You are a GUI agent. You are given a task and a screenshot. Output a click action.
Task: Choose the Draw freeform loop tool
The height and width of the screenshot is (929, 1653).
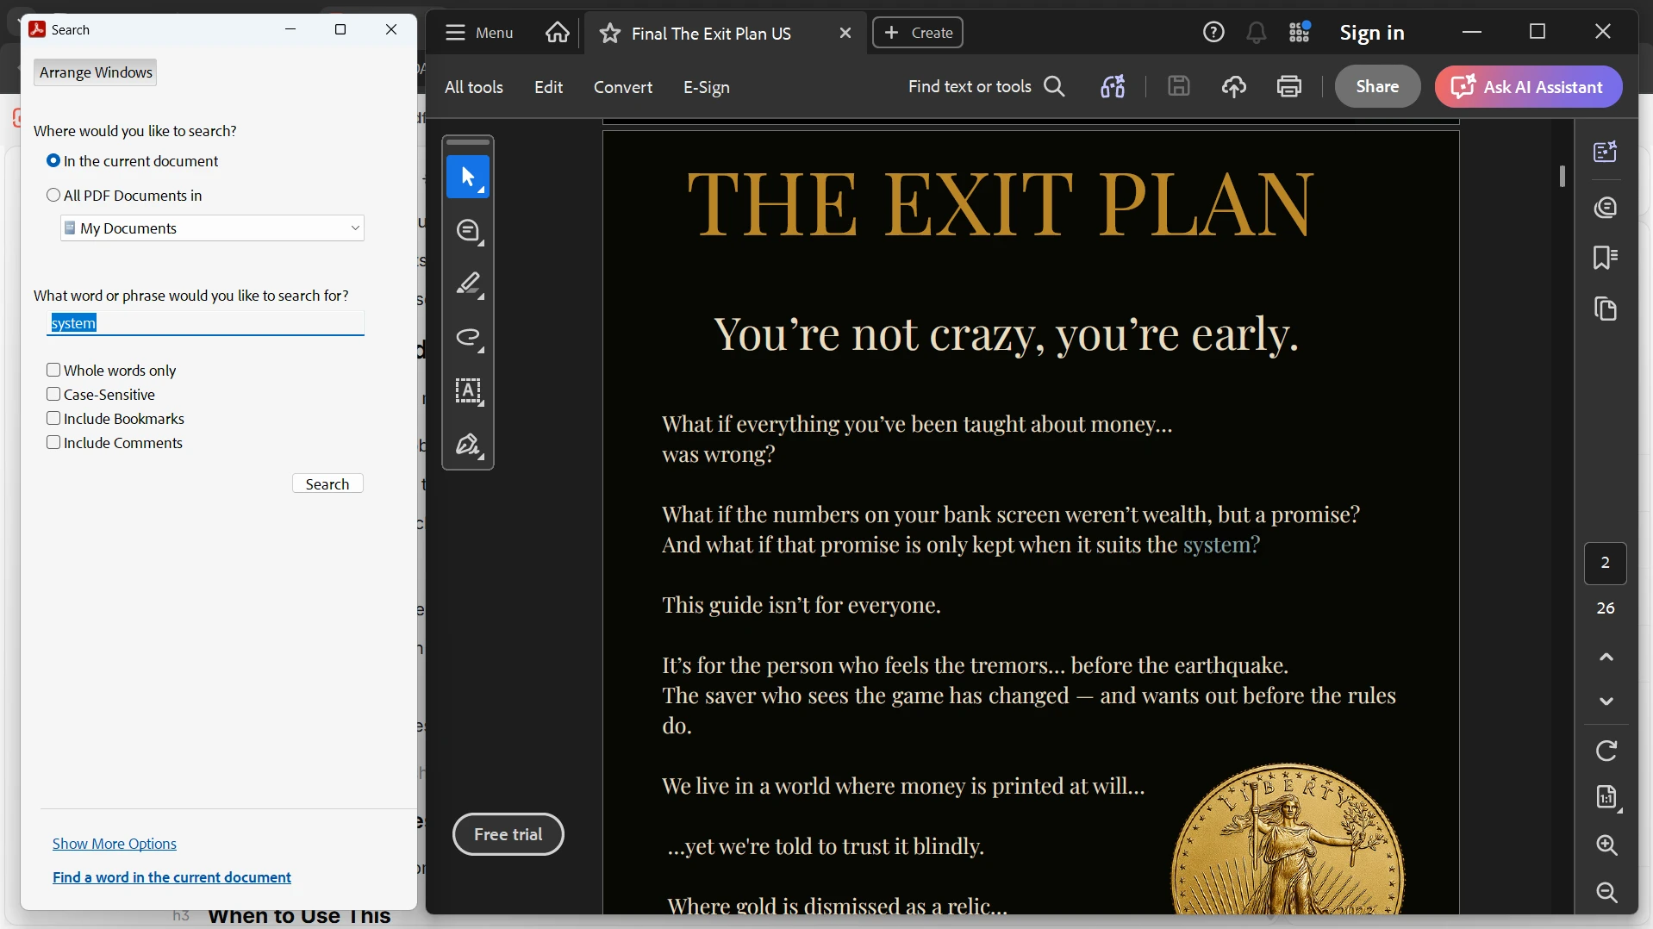click(468, 338)
